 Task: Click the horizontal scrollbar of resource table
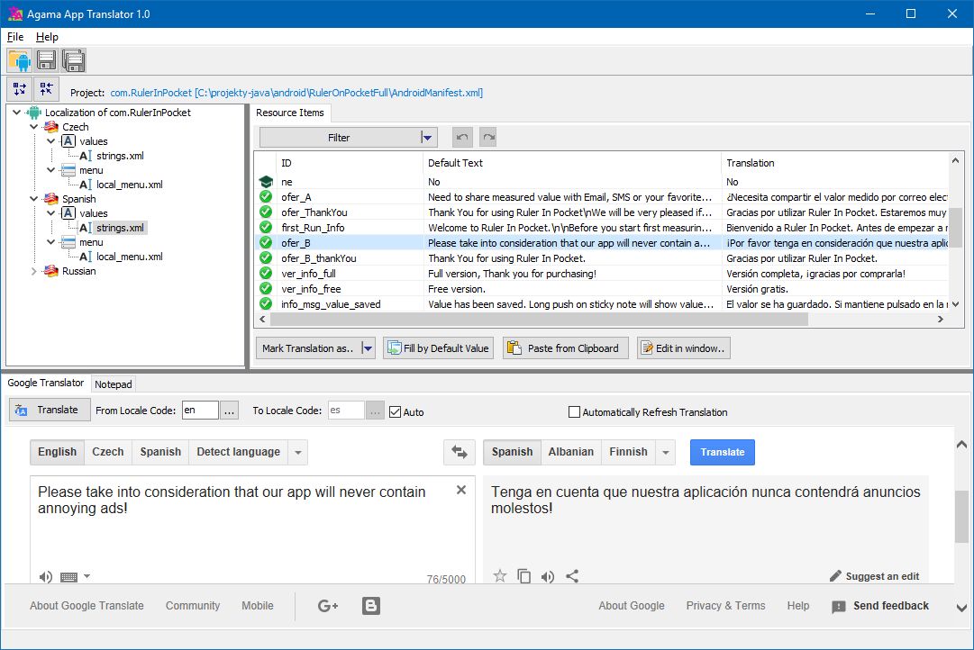click(x=541, y=320)
